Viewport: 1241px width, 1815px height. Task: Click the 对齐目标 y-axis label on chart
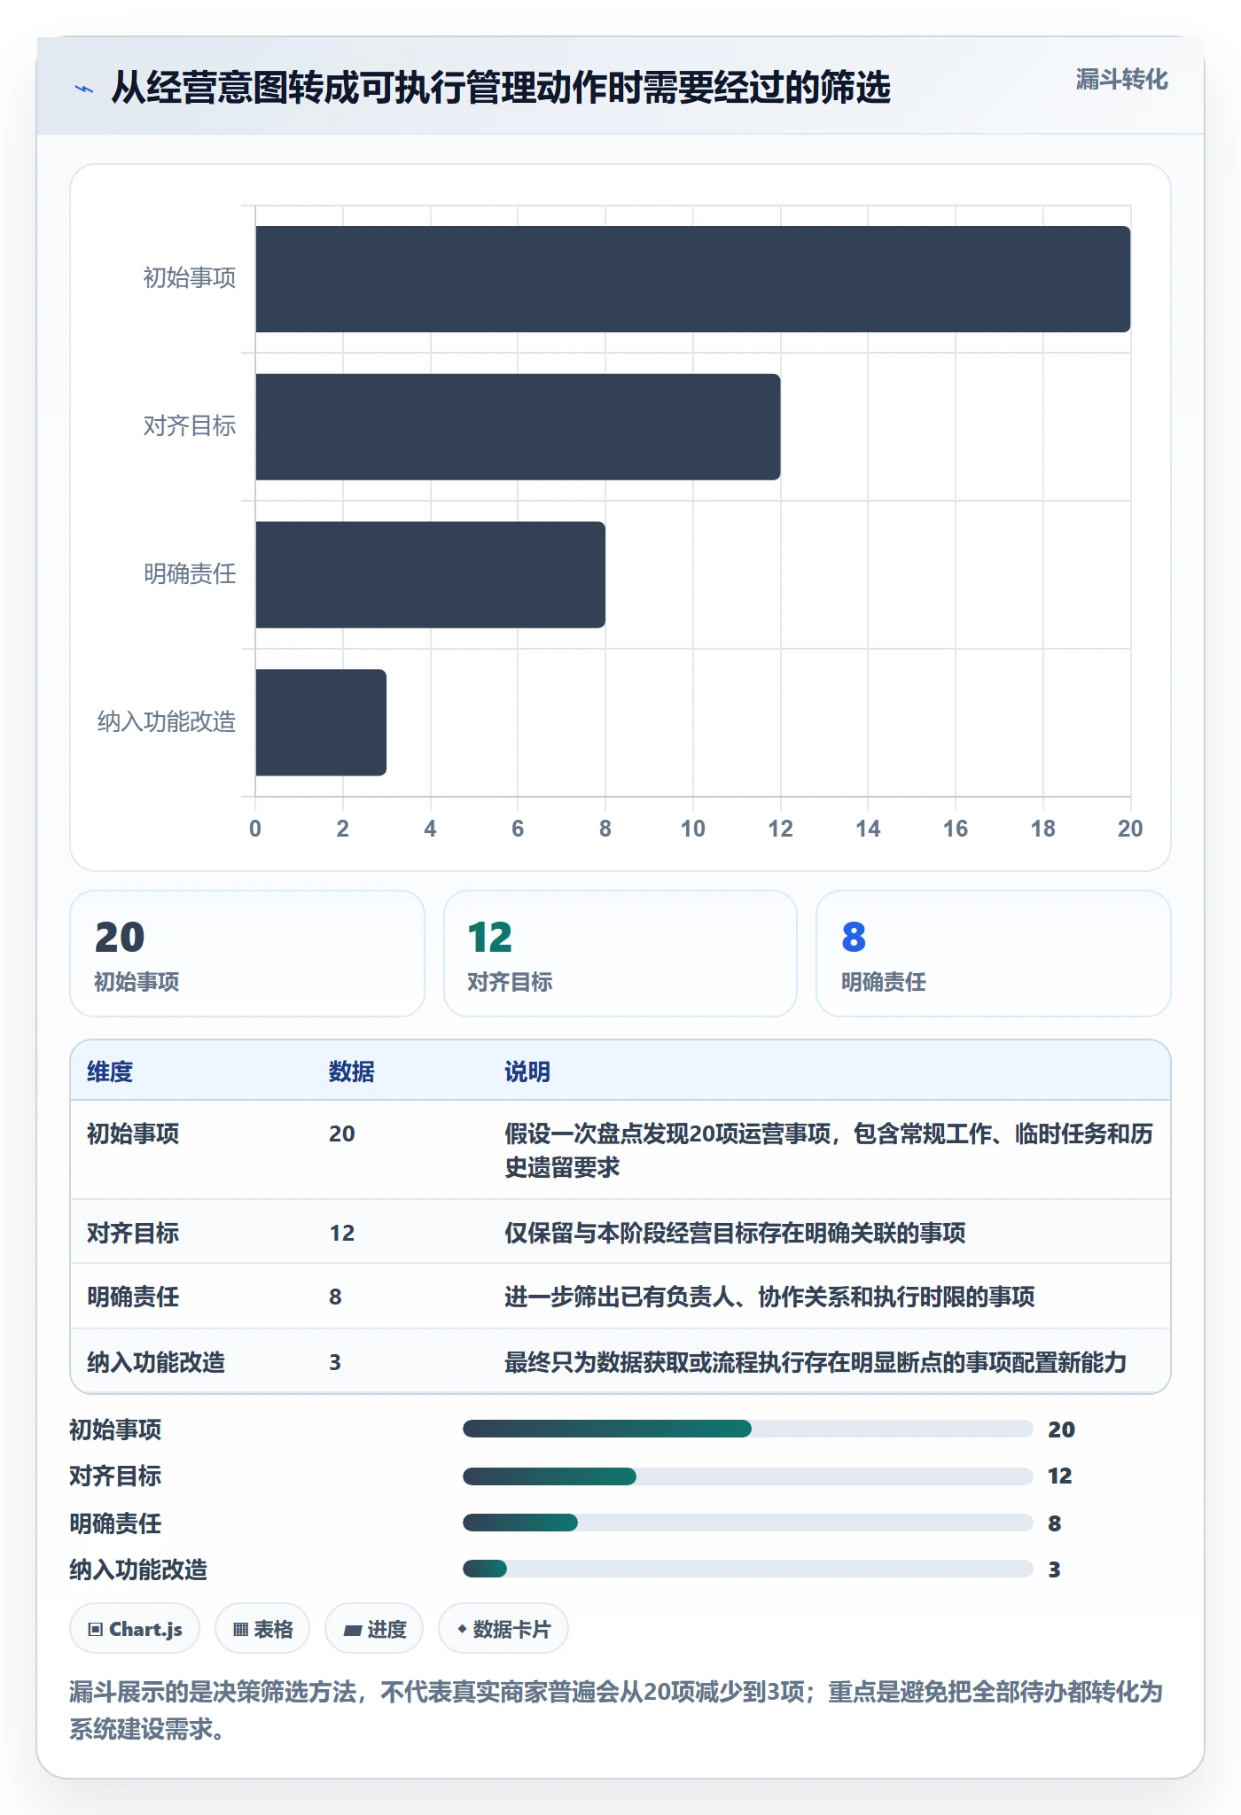point(190,426)
